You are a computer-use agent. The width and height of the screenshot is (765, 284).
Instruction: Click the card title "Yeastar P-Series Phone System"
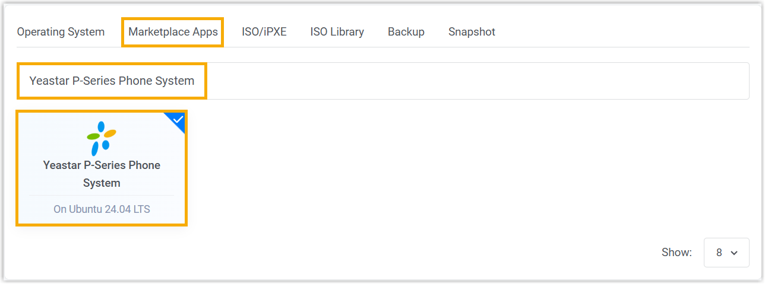pos(102,174)
